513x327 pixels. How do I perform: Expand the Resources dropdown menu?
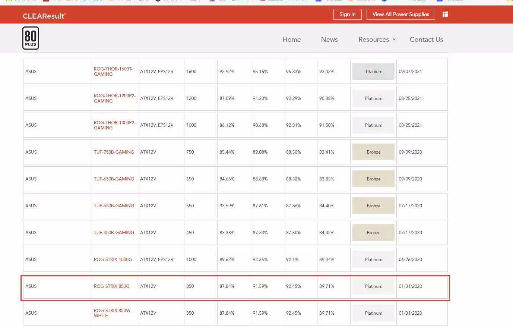pyautogui.click(x=377, y=40)
